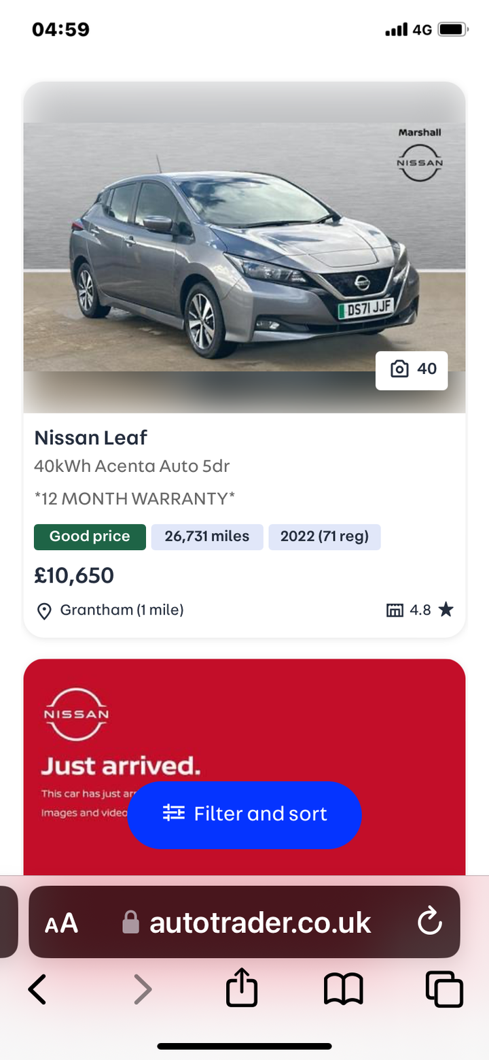
Task: Tap Safari's share icon
Action: click(x=242, y=989)
